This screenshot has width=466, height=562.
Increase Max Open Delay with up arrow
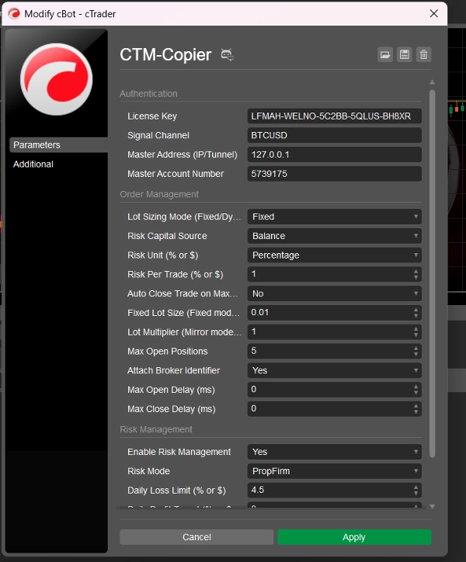[x=416, y=387]
